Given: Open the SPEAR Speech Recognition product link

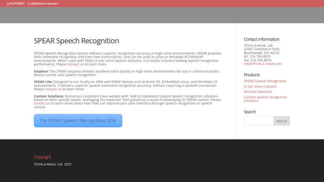Looking at the screenshot, I should click(265, 81).
